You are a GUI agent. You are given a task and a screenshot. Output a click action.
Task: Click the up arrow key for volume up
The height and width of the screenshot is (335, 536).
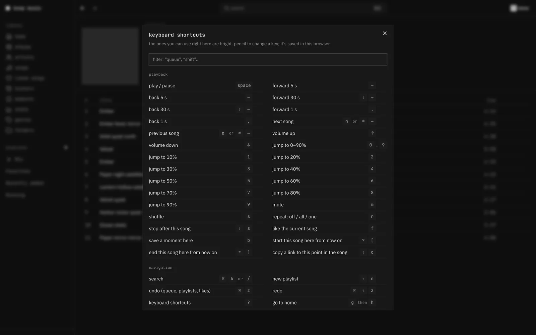coord(372,133)
